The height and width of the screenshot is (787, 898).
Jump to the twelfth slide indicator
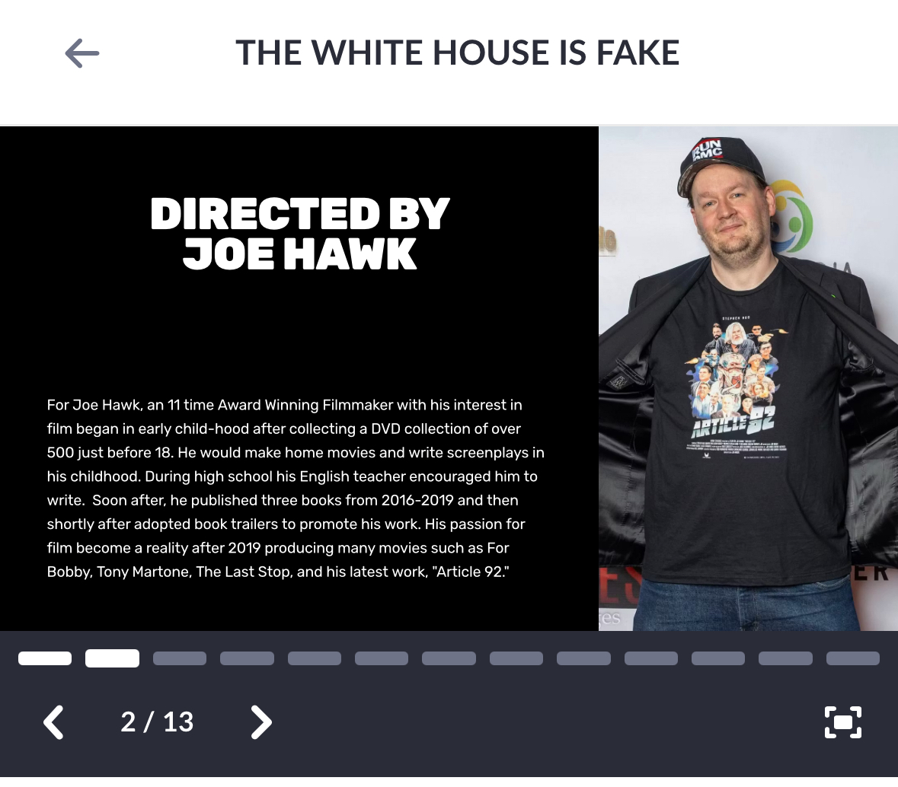click(785, 658)
